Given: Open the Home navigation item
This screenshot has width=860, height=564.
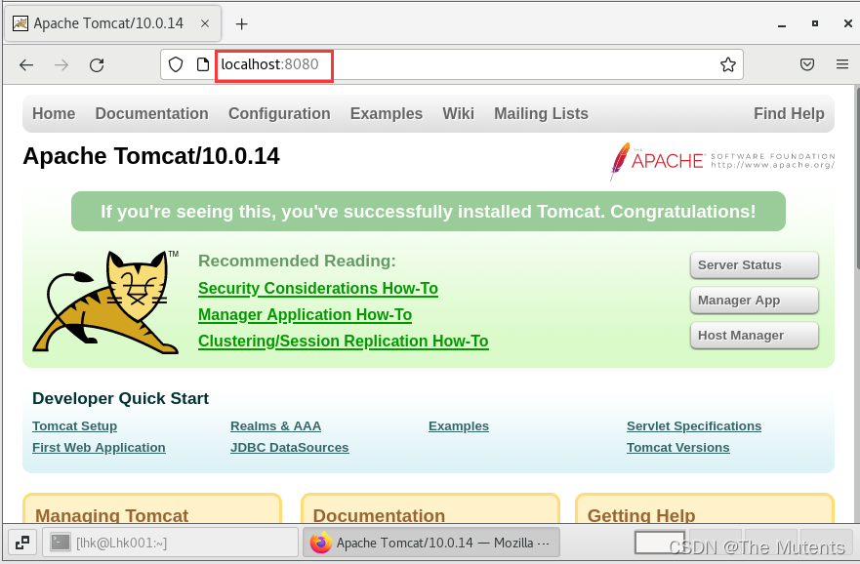Looking at the screenshot, I should [x=54, y=113].
